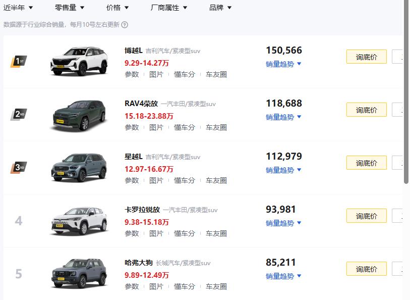
Task: Open the 车友圈 link for 哈弗大狗
Action: click(214, 286)
